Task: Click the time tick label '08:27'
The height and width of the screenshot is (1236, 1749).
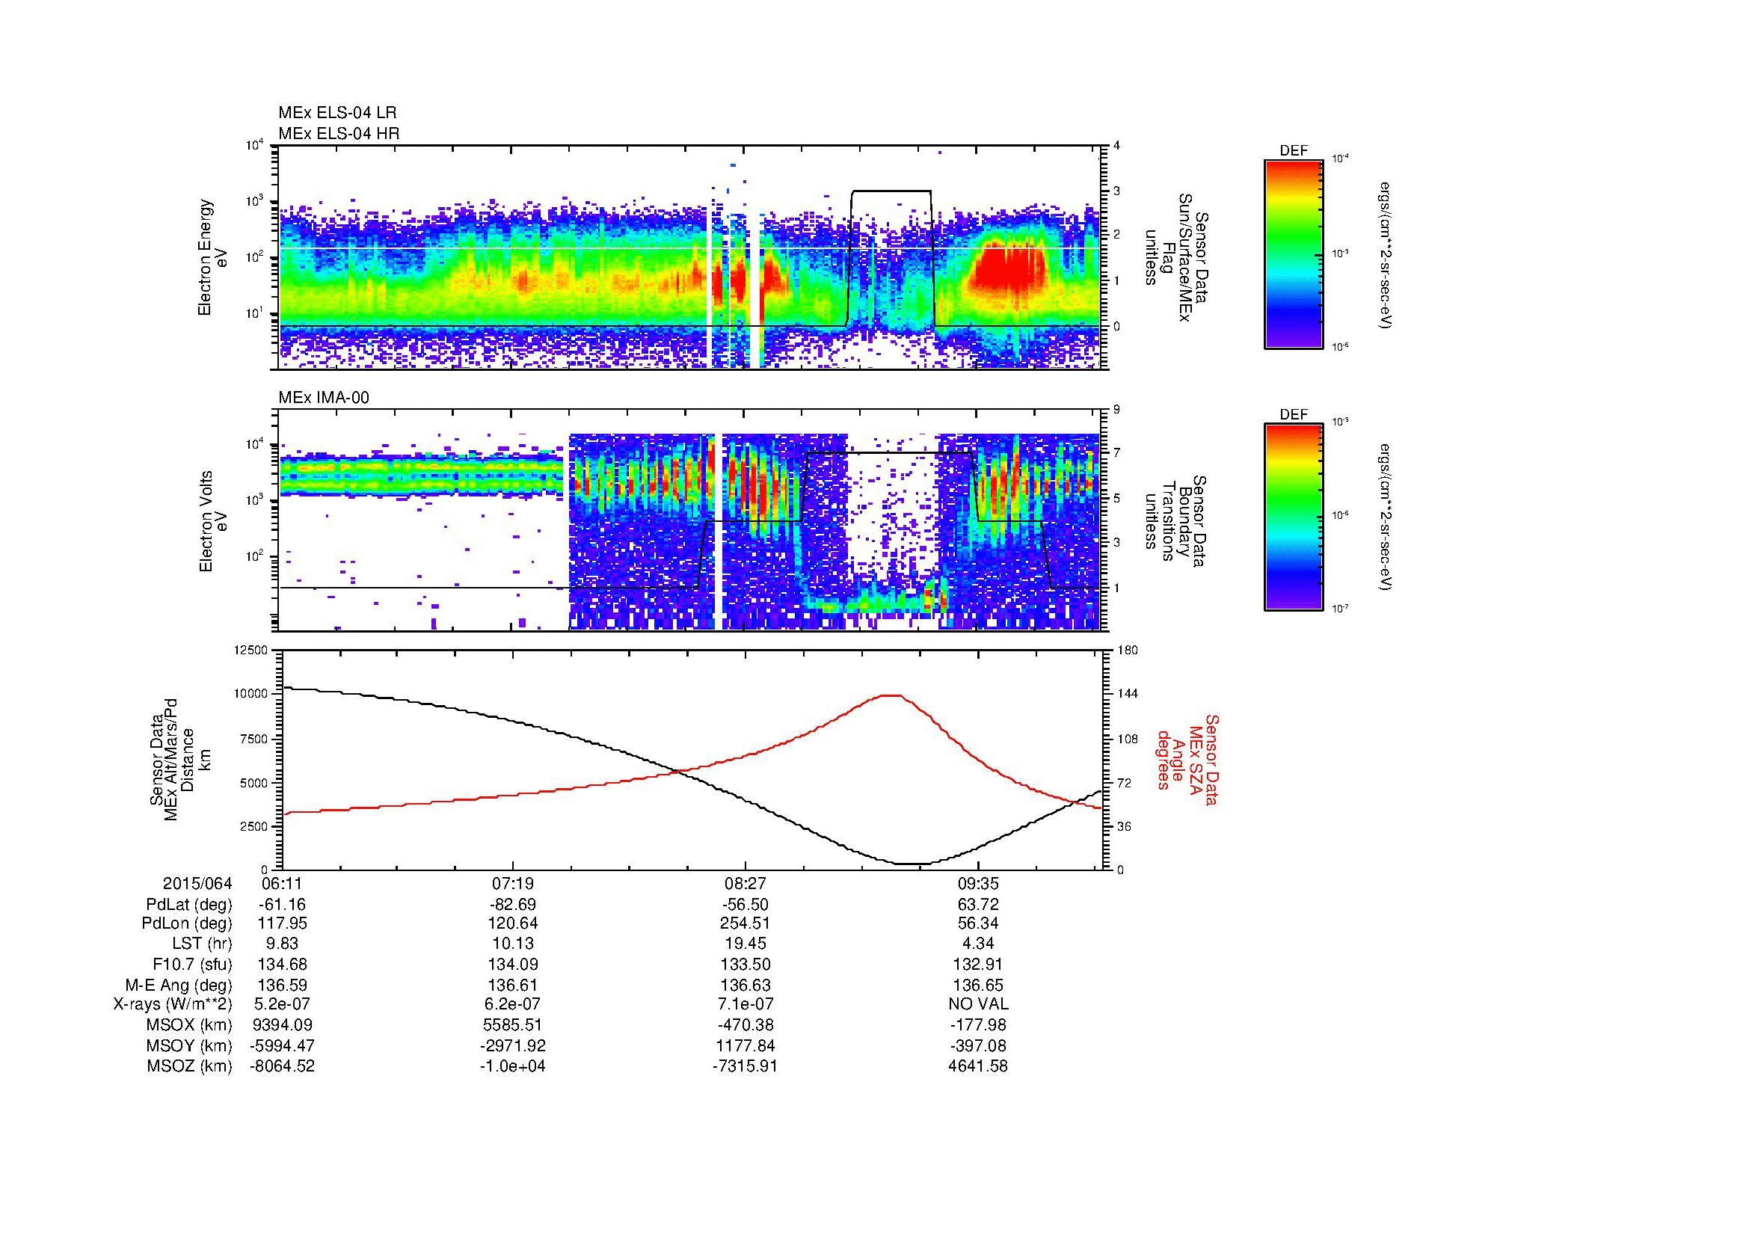Action: click(x=745, y=883)
